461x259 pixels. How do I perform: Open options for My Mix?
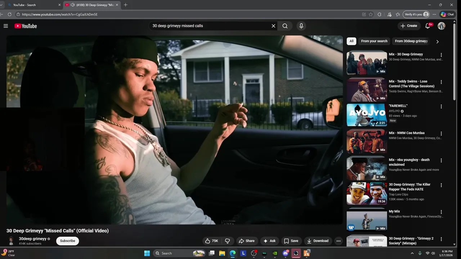click(x=441, y=212)
